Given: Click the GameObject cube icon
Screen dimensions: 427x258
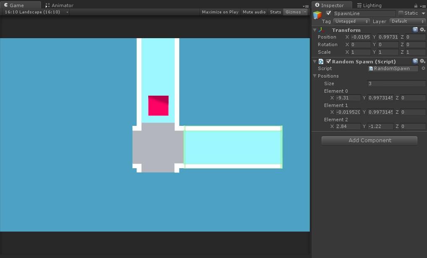Looking at the screenshot, I should [317, 15].
